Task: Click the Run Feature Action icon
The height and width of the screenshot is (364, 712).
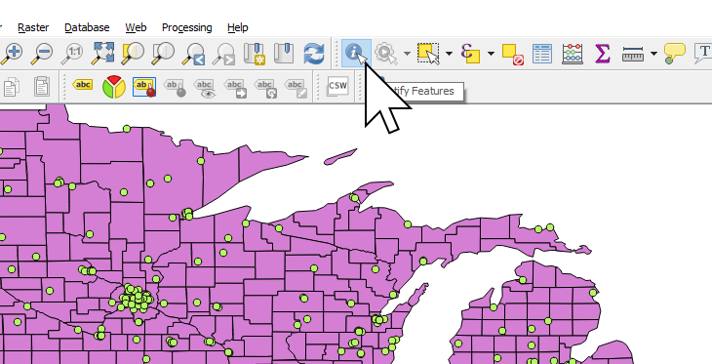Action: (385, 54)
